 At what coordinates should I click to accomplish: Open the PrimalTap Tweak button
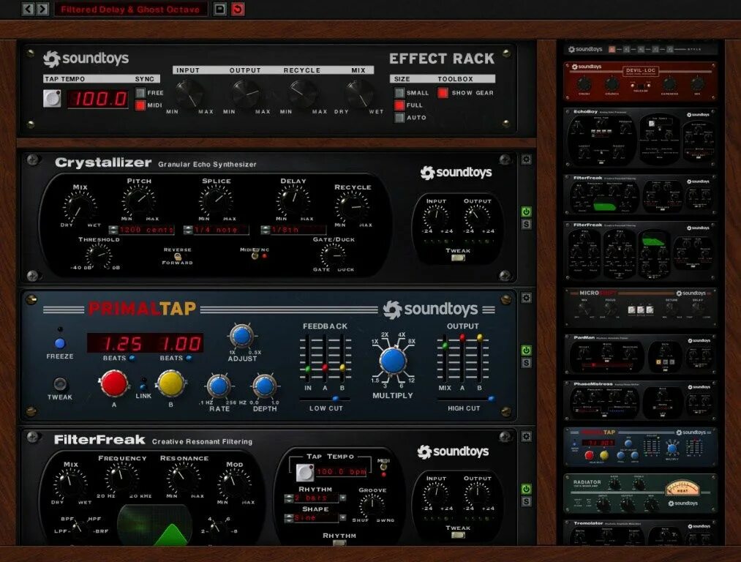(60, 383)
